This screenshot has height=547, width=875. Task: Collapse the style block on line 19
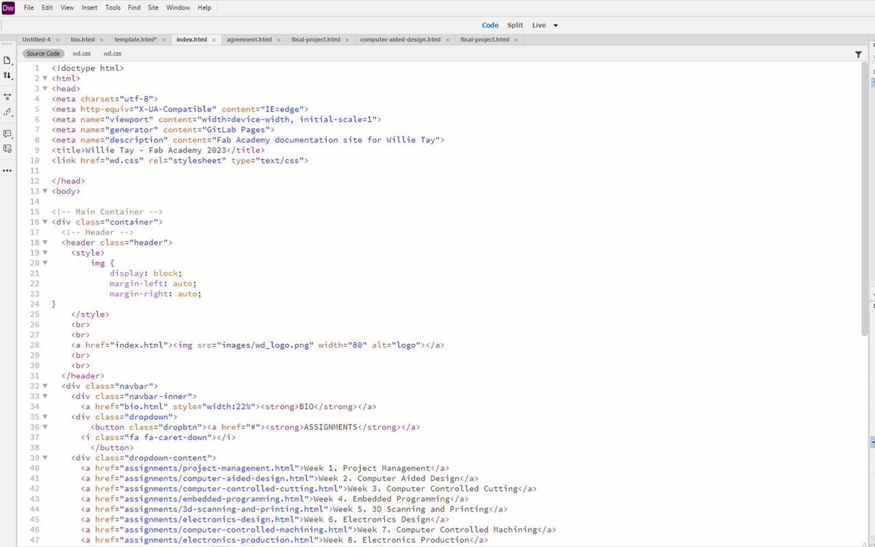point(45,253)
